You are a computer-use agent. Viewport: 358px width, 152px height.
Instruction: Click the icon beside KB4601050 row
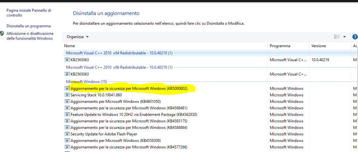(67, 101)
